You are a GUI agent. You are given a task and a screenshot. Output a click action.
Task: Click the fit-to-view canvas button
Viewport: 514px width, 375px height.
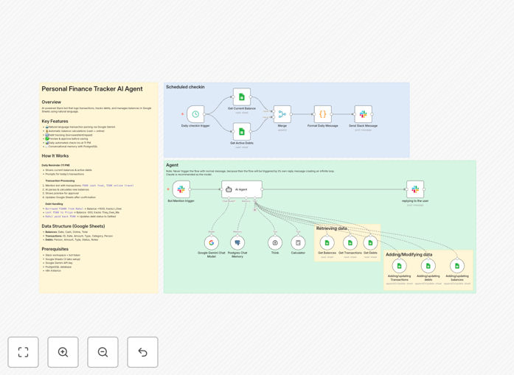click(24, 352)
